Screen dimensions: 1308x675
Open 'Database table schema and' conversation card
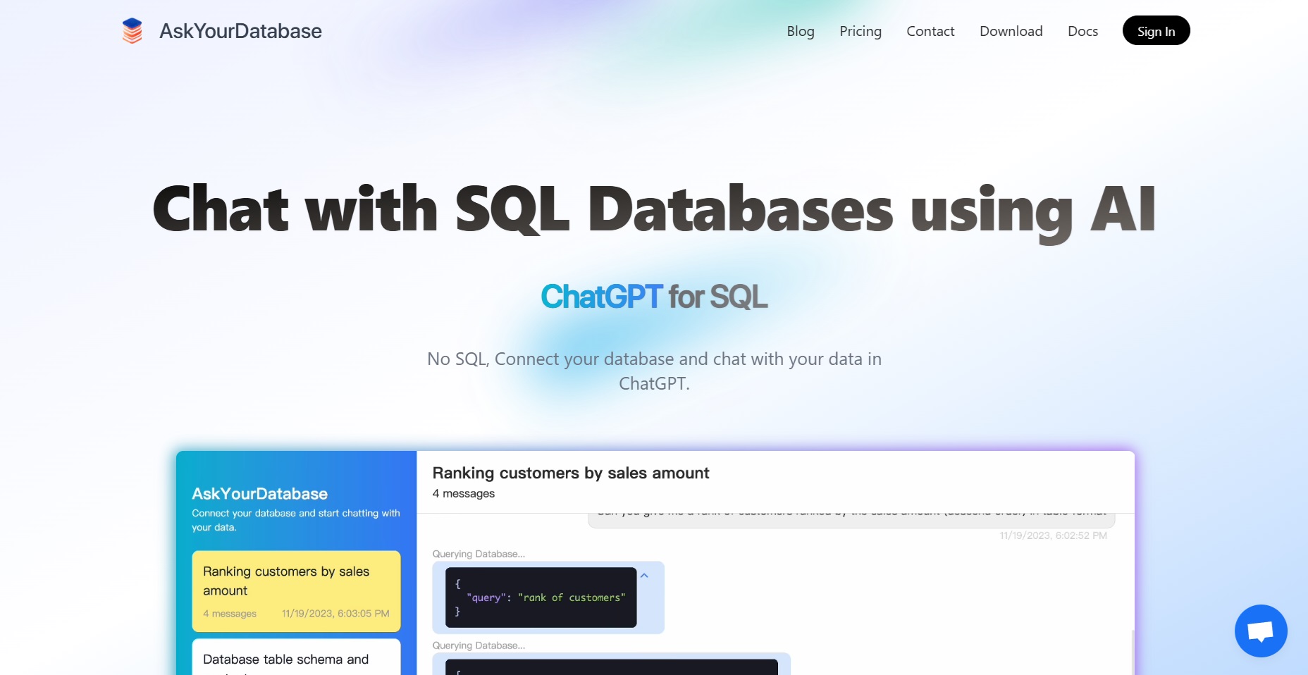(296, 657)
